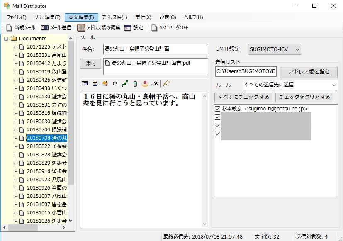Open the ルール send rule dropdown
Screen dimensions: 343x241
[x=290, y=85]
